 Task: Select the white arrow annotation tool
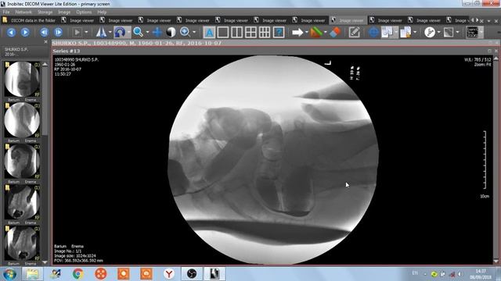point(297,32)
